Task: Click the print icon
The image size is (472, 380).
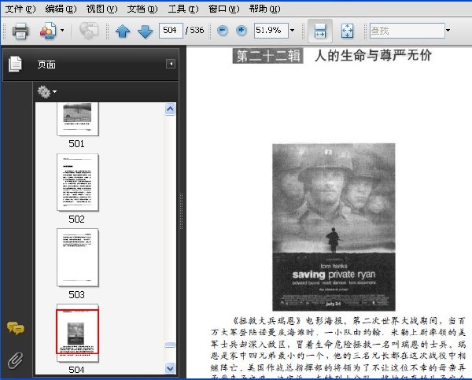Action: point(20,31)
